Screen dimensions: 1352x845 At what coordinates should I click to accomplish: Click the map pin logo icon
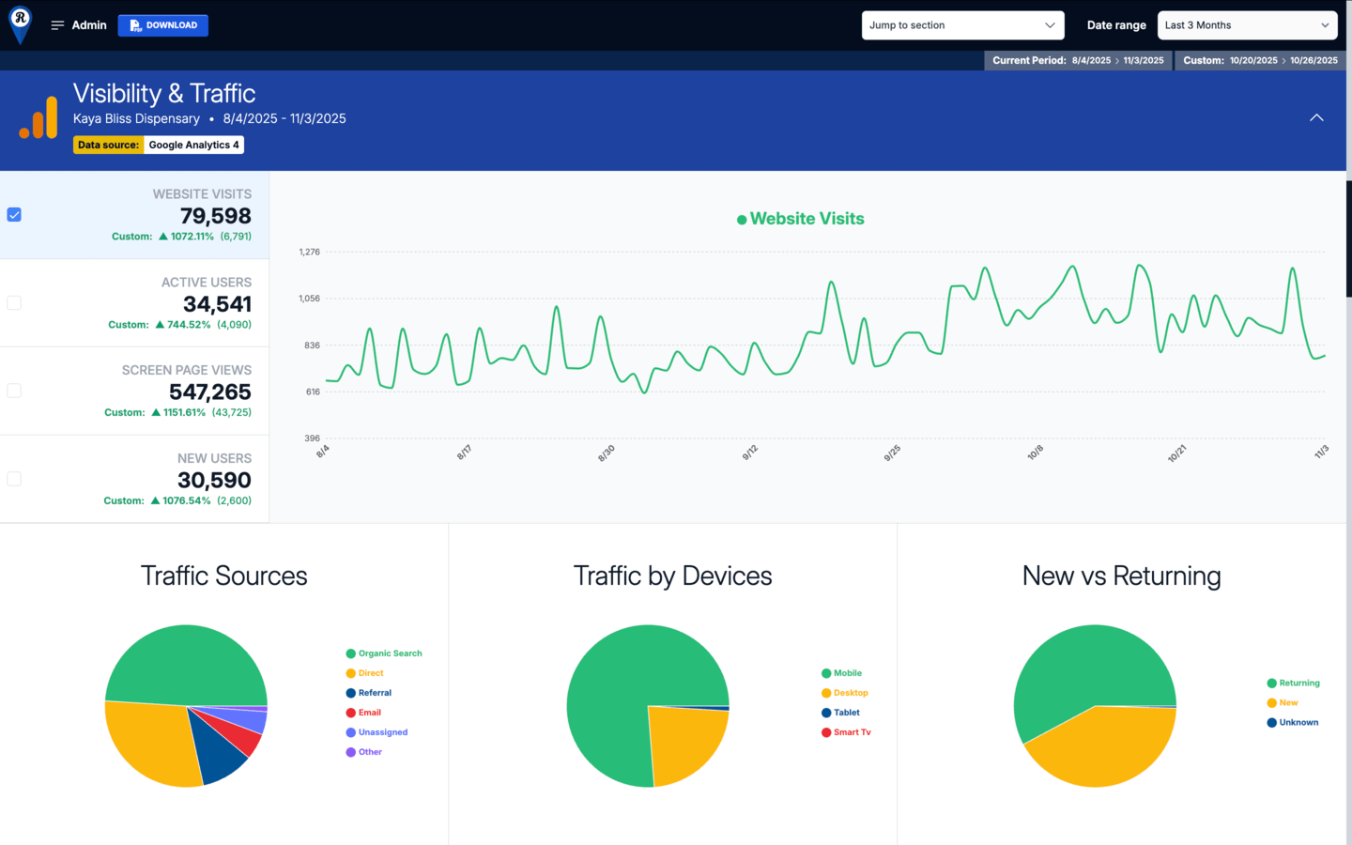20,23
